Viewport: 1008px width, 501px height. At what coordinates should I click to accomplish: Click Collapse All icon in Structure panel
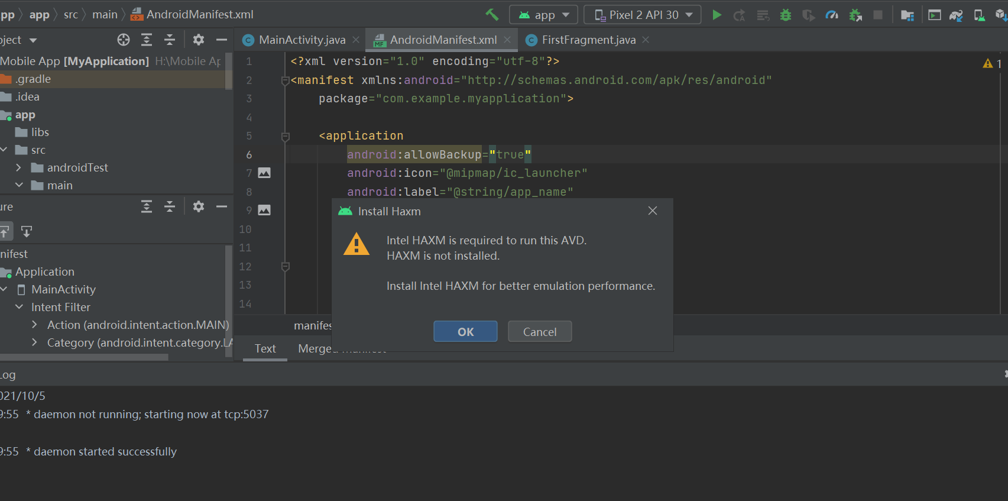click(170, 206)
